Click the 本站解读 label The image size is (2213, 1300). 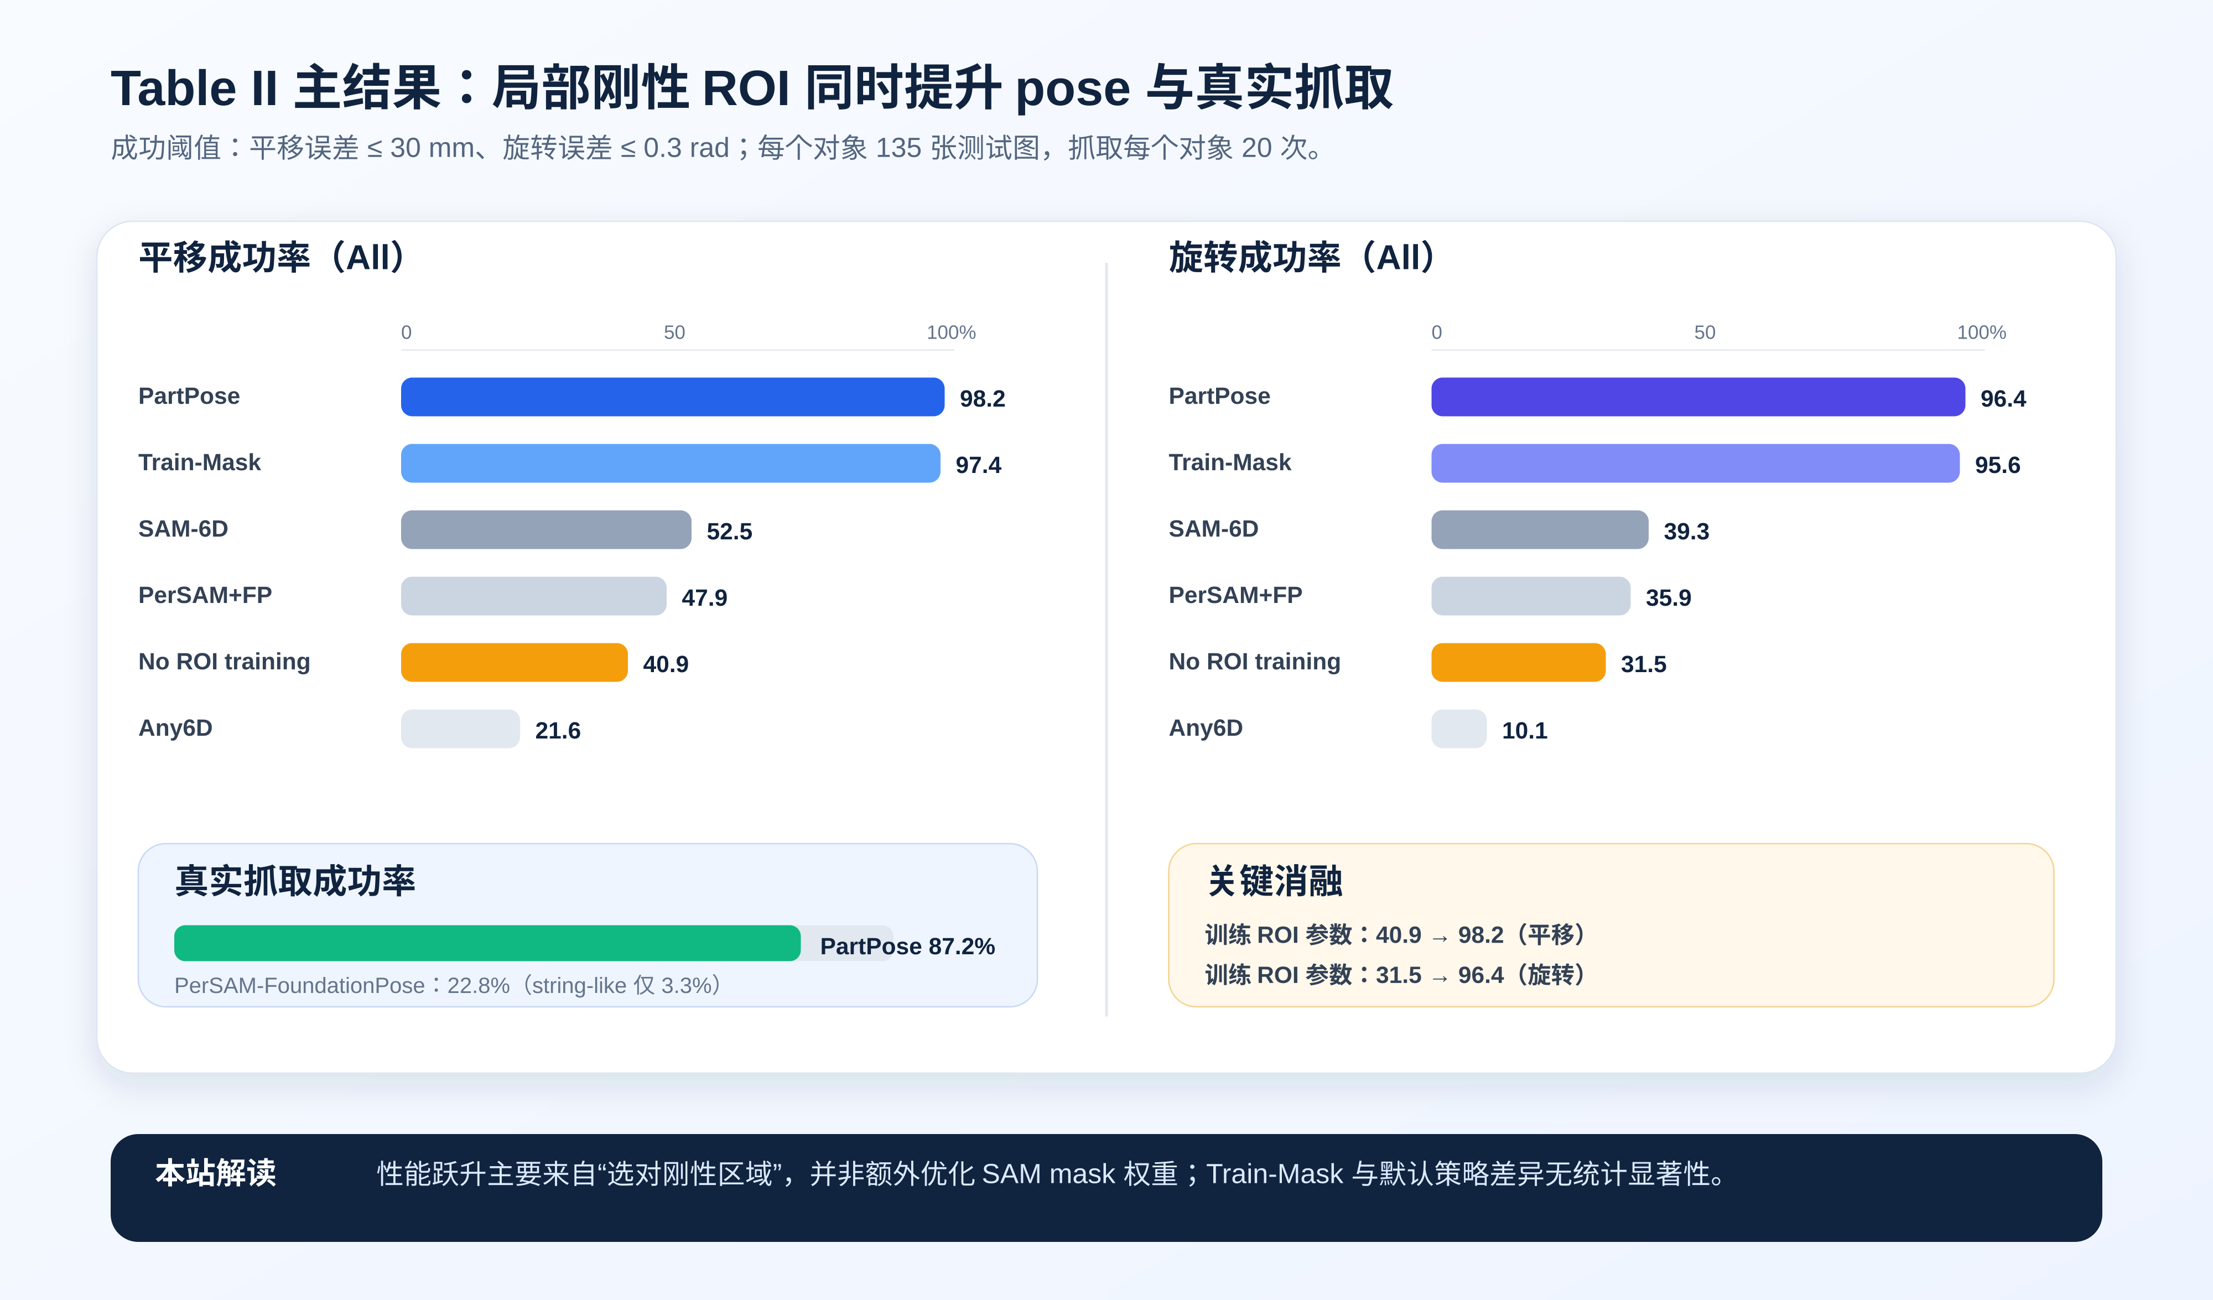click(x=216, y=1173)
